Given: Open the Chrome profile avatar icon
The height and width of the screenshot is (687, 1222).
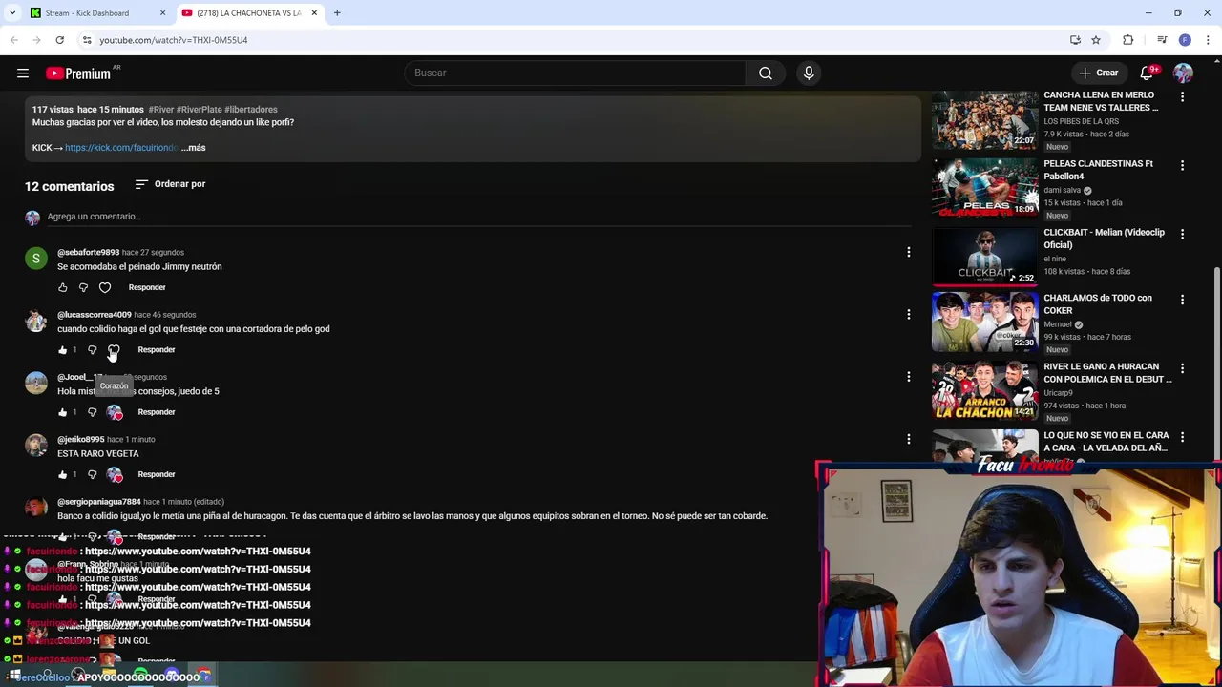Looking at the screenshot, I should (1185, 40).
